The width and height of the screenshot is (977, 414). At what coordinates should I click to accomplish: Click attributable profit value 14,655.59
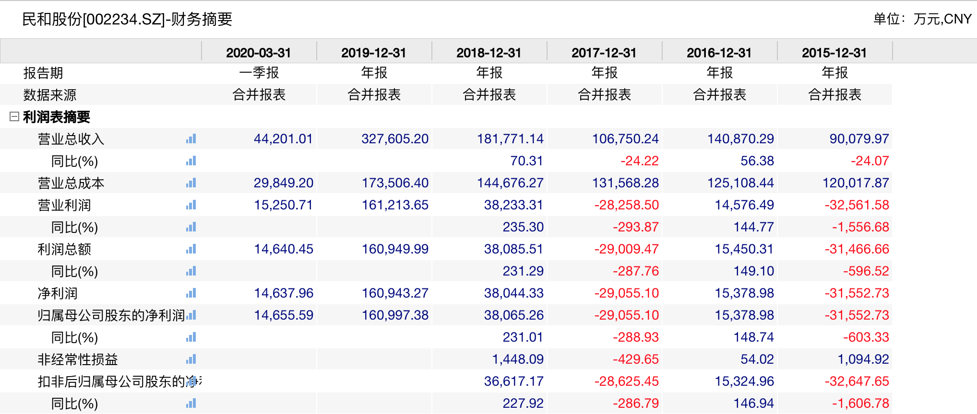(284, 315)
